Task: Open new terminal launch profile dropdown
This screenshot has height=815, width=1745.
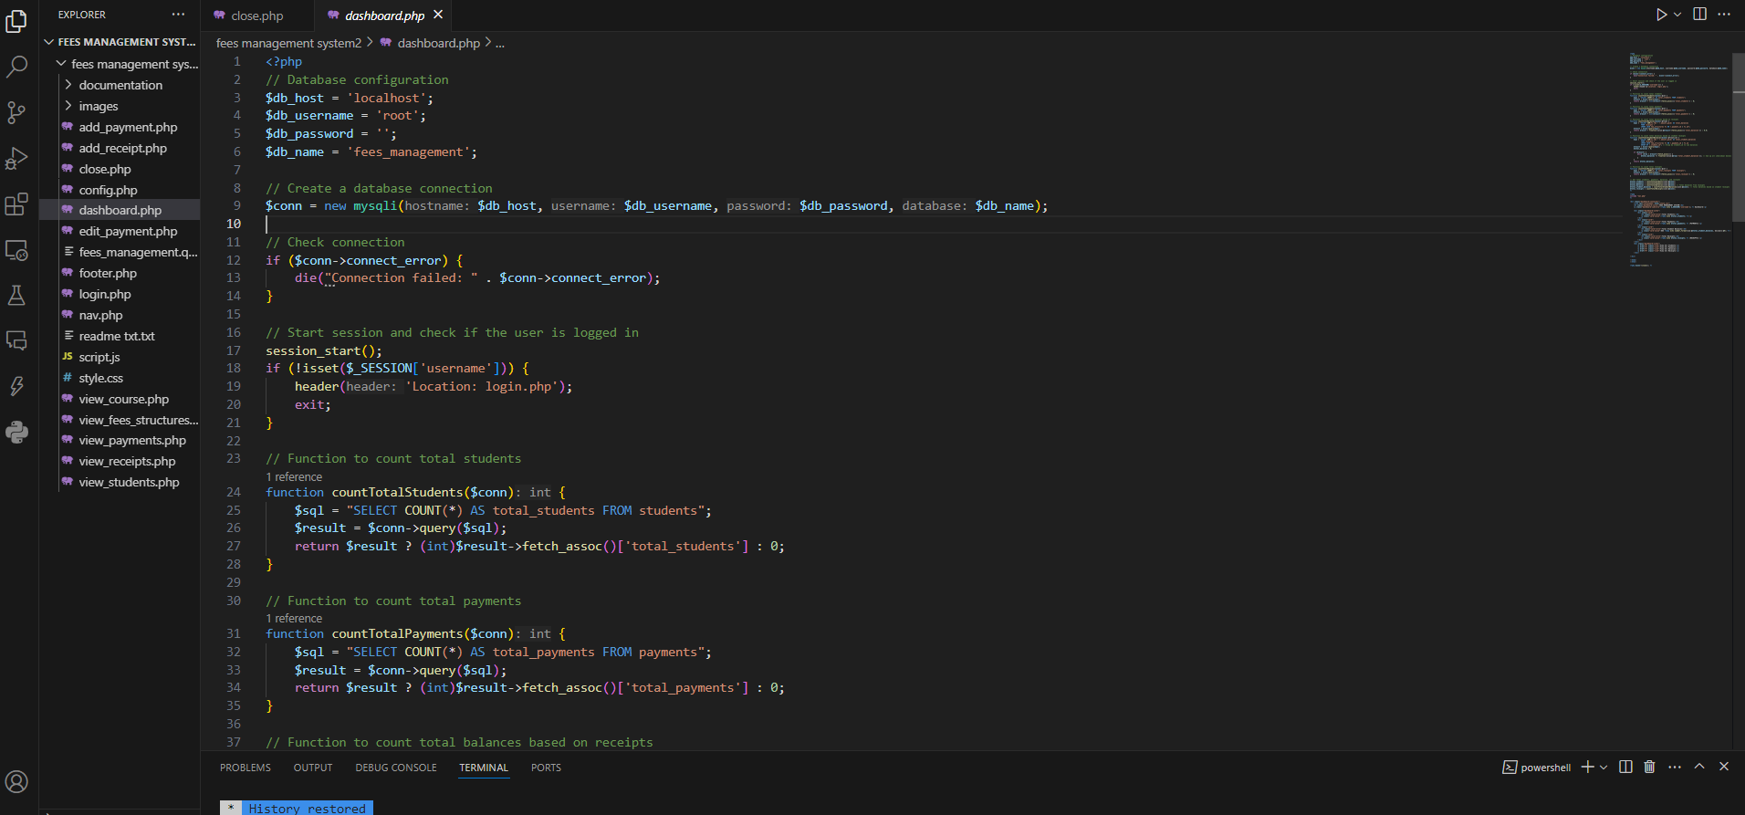Action: coord(1604,768)
